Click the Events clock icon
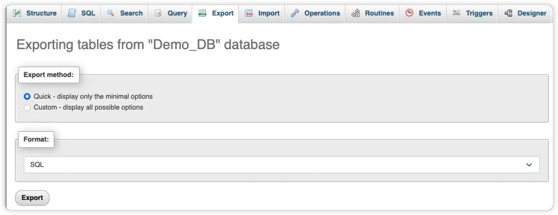This screenshot has height=215, width=558. coord(410,13)
